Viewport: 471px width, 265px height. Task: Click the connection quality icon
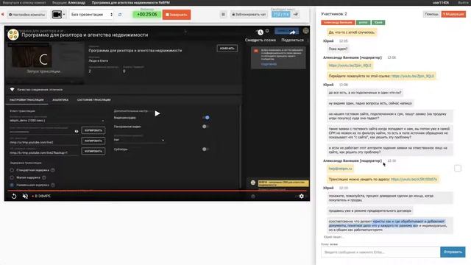(x=12, y=90)
